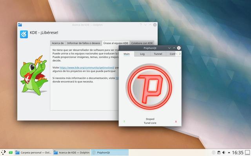Viewport: 251px width, 156px height.
Task: Click the Dolphin folder icon in title bar
Action: (20, 25)
